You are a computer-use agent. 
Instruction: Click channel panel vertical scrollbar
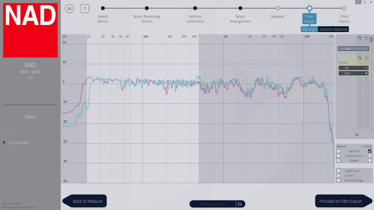(x=371, y=39)
